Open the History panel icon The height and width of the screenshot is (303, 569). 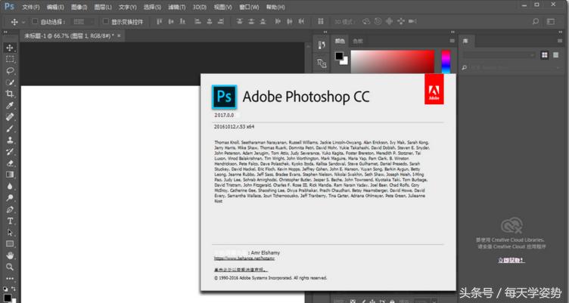[x=322, y=45]
